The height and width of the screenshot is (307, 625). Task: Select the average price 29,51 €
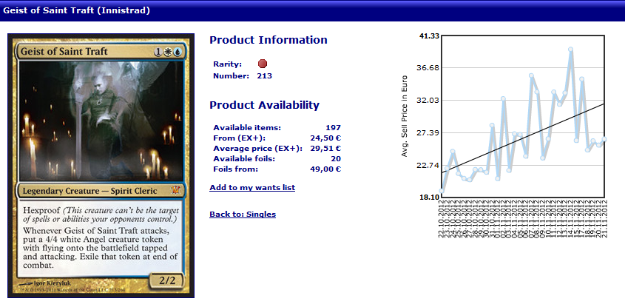pyautogui.click(x=325, y=148)
